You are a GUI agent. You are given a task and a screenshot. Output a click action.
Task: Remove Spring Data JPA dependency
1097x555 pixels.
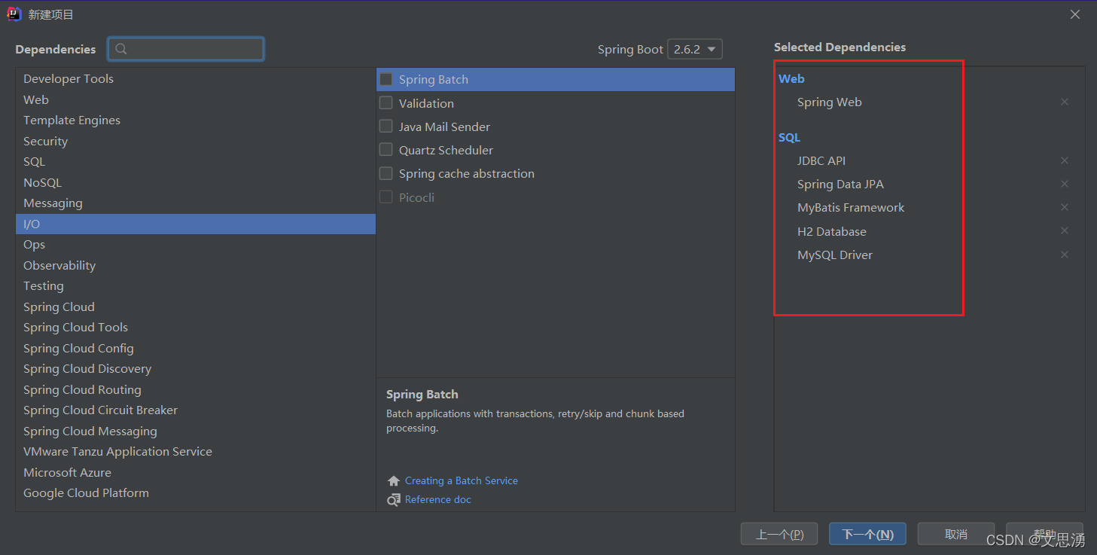tap(1065, 184)
